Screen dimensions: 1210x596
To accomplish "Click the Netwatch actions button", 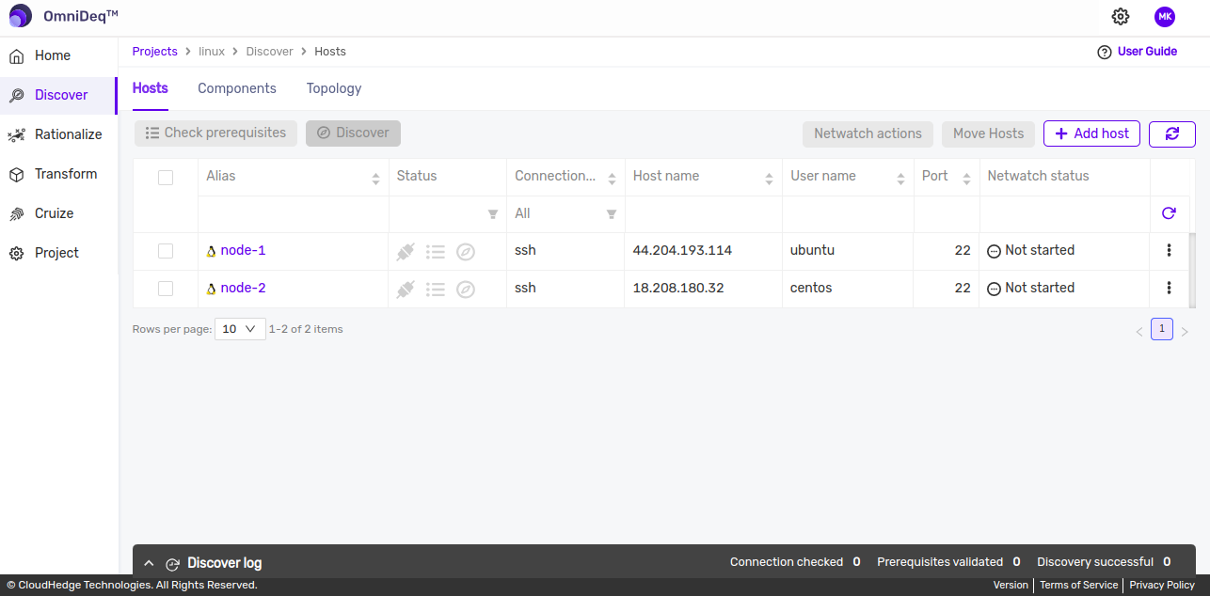I will pos(868,133).
